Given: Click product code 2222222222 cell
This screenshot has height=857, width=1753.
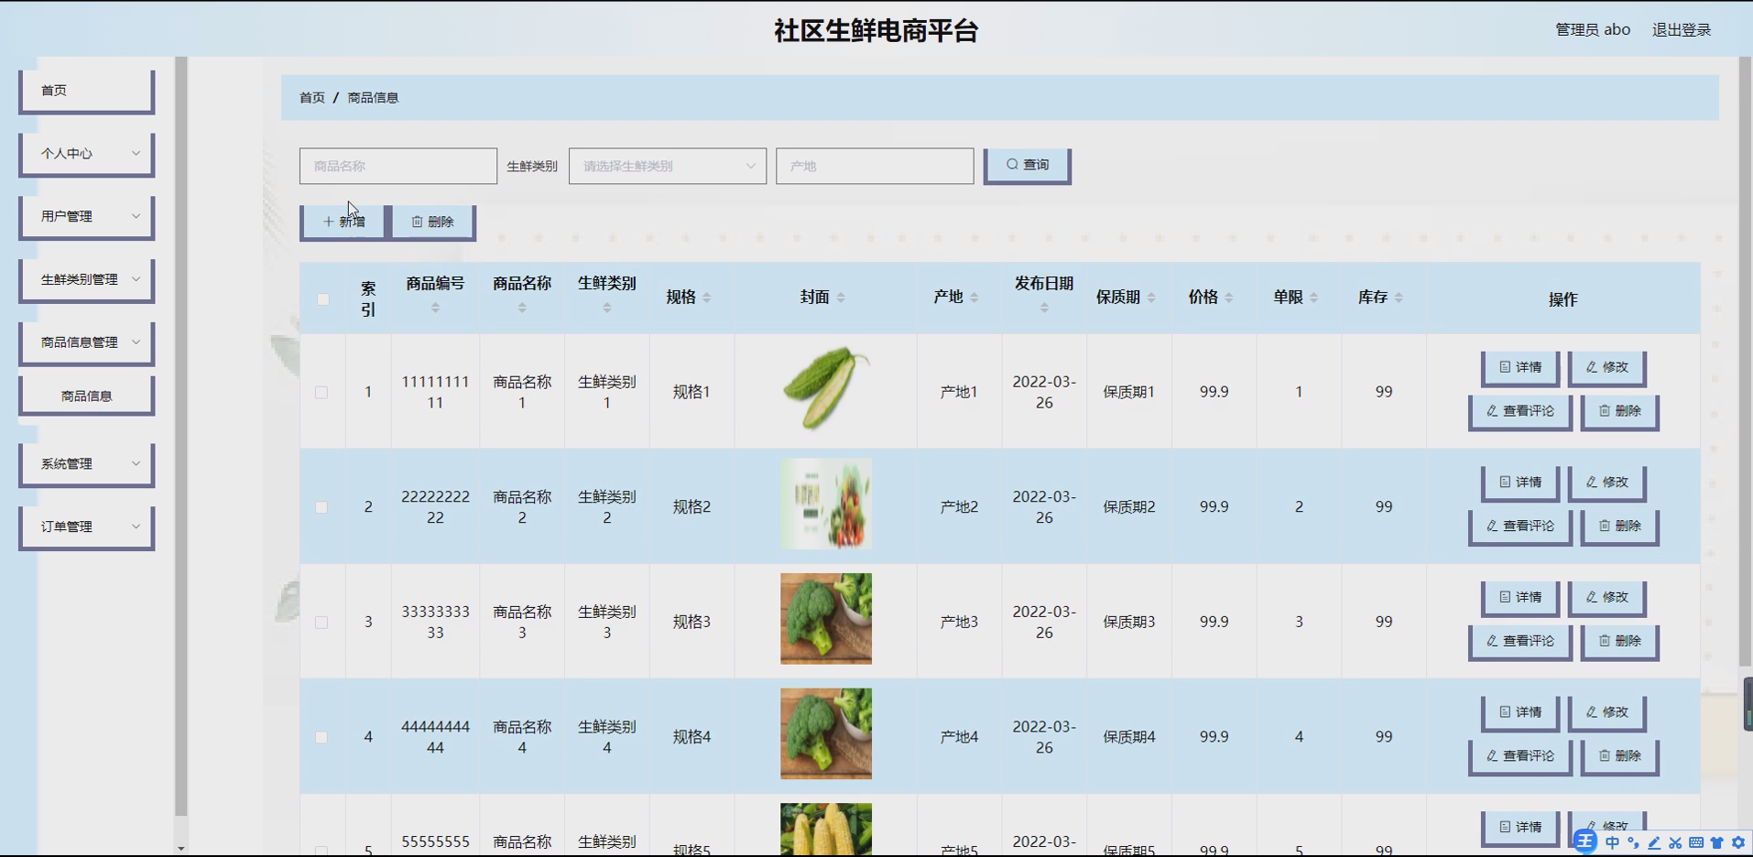Looking at the screenshot, I should tap(435, 507).
